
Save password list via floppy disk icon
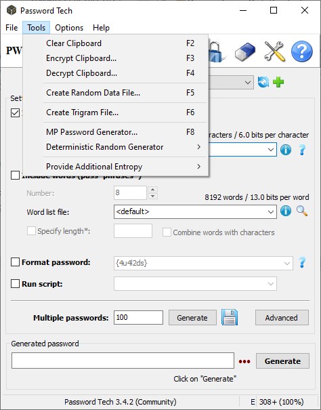pyautogui.click(x=230, y=317)
